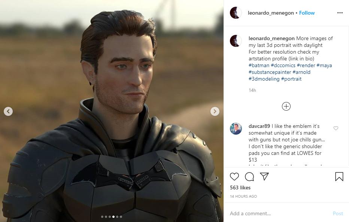The image size is (349, 222).
Task: Click the header profile avatar
Action: tap(236, 13)
